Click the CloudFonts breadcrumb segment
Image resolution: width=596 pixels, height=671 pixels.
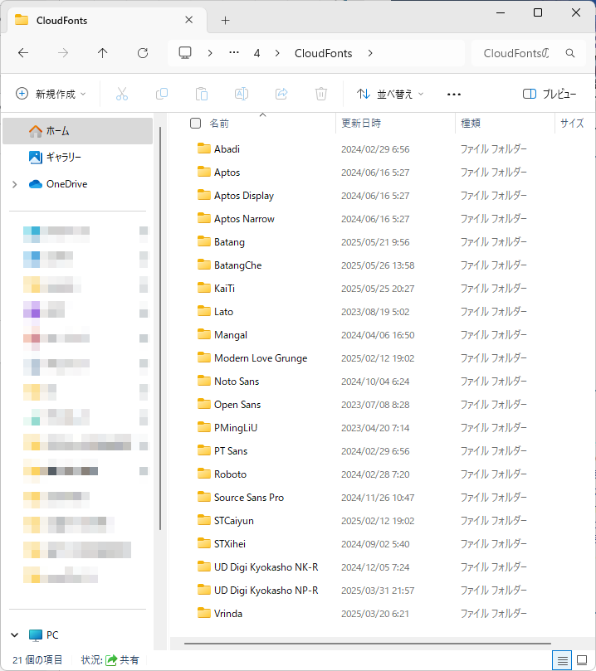coord(323,53)
